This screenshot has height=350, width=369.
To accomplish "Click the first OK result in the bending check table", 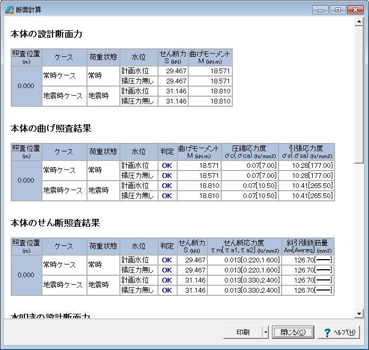I will tap(167, 166).
